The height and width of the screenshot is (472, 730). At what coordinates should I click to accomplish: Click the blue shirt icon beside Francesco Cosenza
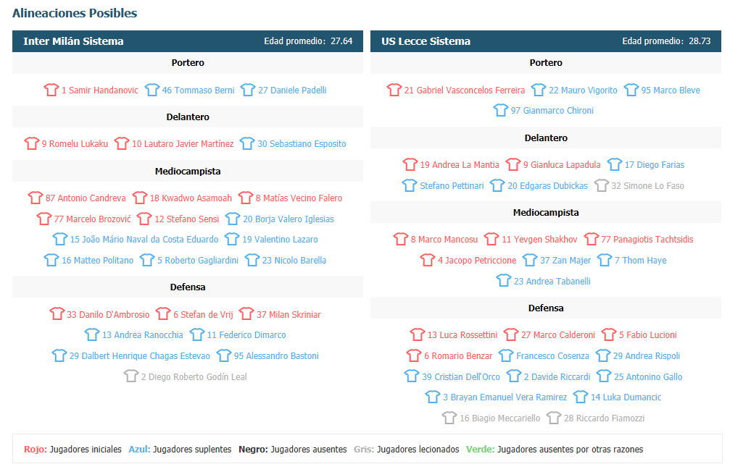coord(506,355)
